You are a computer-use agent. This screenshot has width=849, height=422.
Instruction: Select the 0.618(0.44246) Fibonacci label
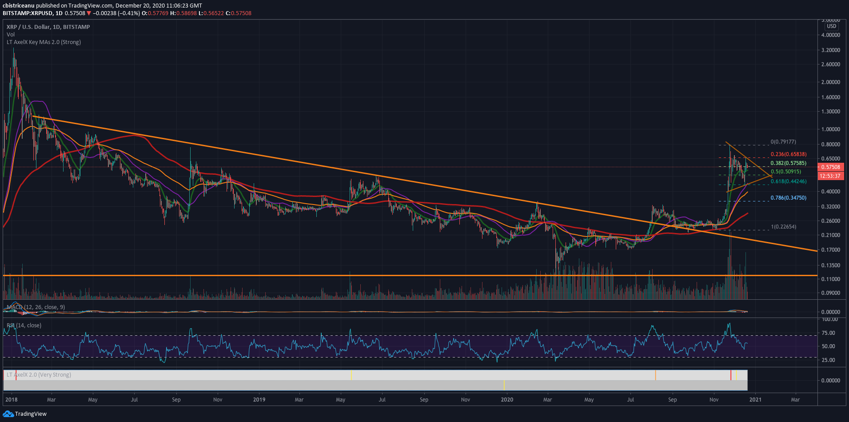point(789,181)
